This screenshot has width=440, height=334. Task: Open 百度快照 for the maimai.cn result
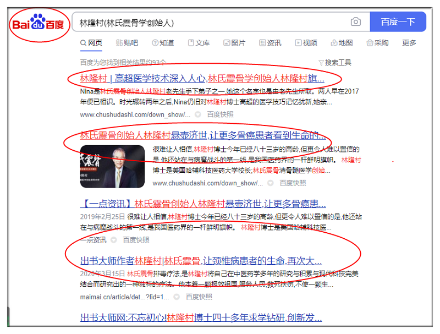[x=199, y=297]
